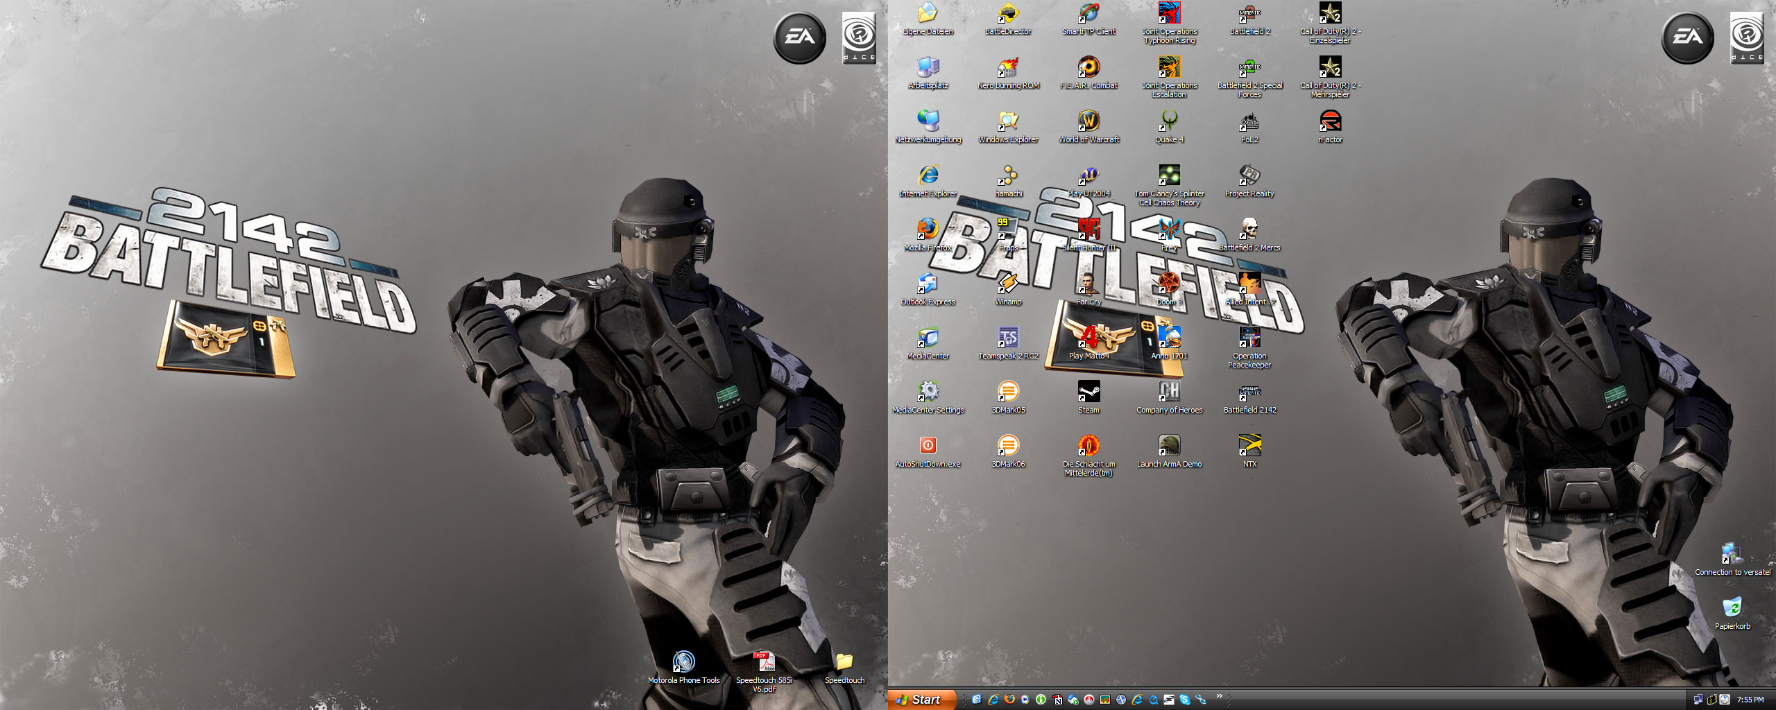Select the Motorola Phone Tools shortcut

click(683, 668)
